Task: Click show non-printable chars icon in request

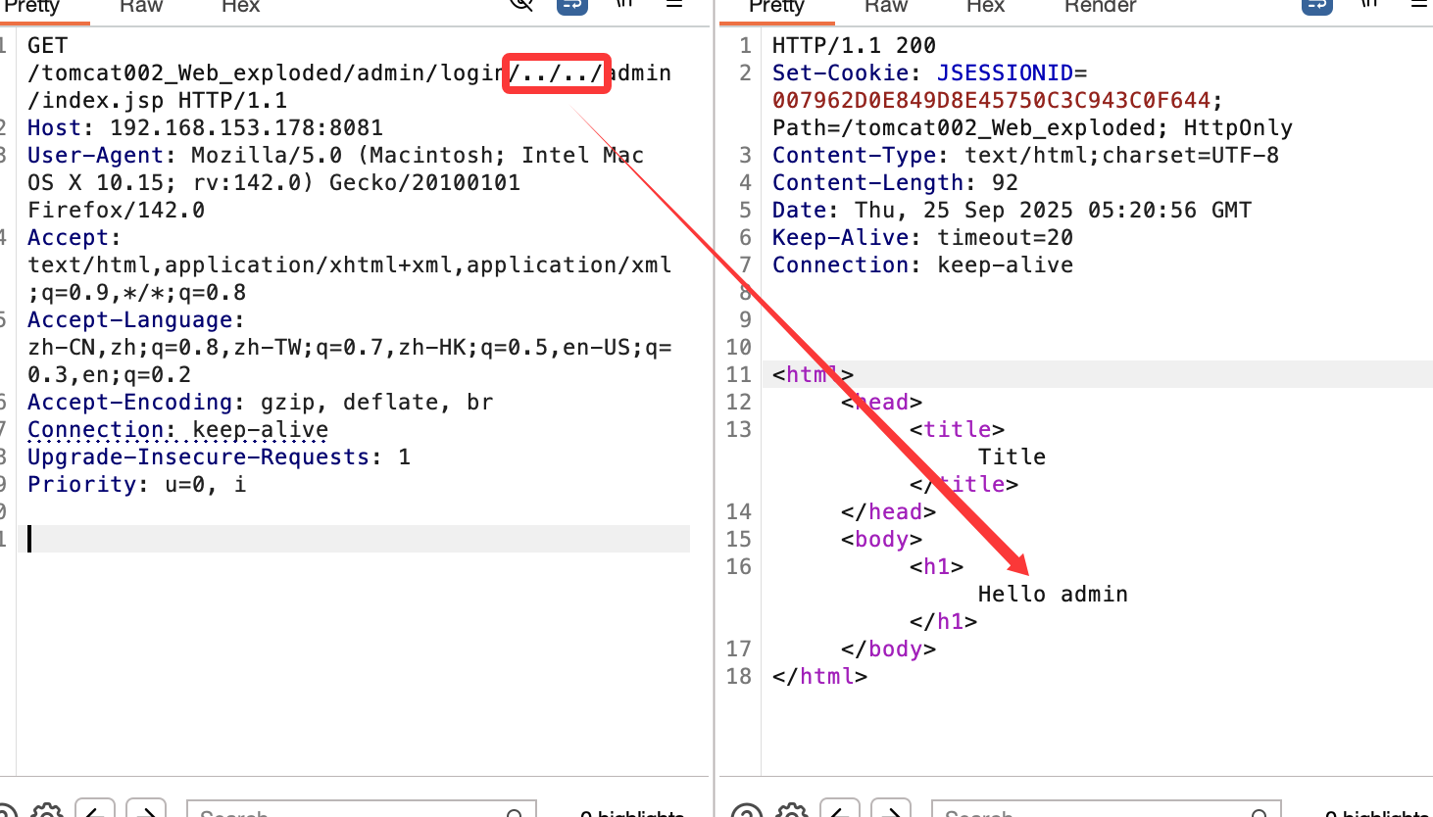Action: click(623, 4)
